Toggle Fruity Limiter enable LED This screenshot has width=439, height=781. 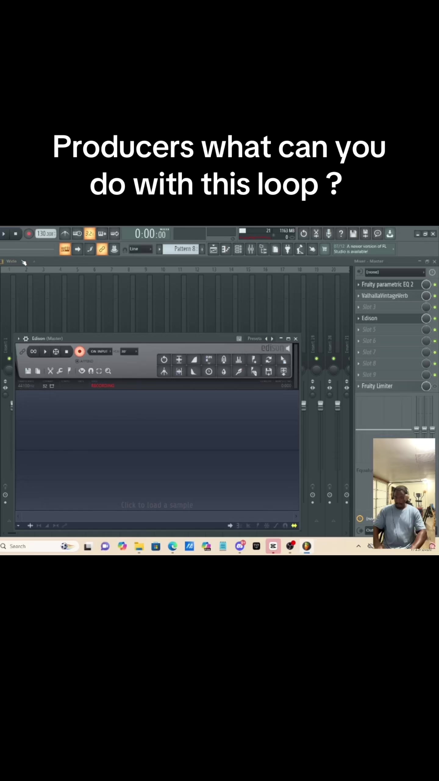tap(435, 386)
